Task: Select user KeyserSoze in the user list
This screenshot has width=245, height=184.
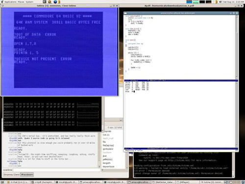Action: pyautogui.click(x=108, y=167)
